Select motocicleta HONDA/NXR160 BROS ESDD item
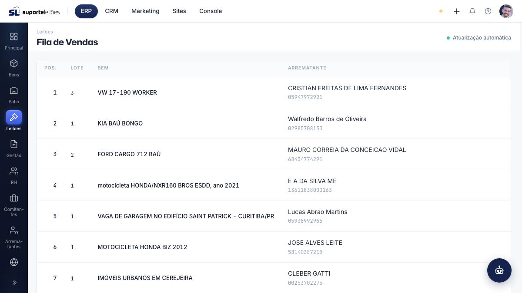The image size is (522, 293). [x=168, y=185]
